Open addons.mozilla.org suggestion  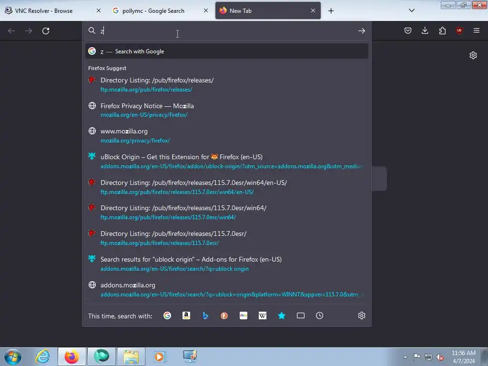coord(226,289)
